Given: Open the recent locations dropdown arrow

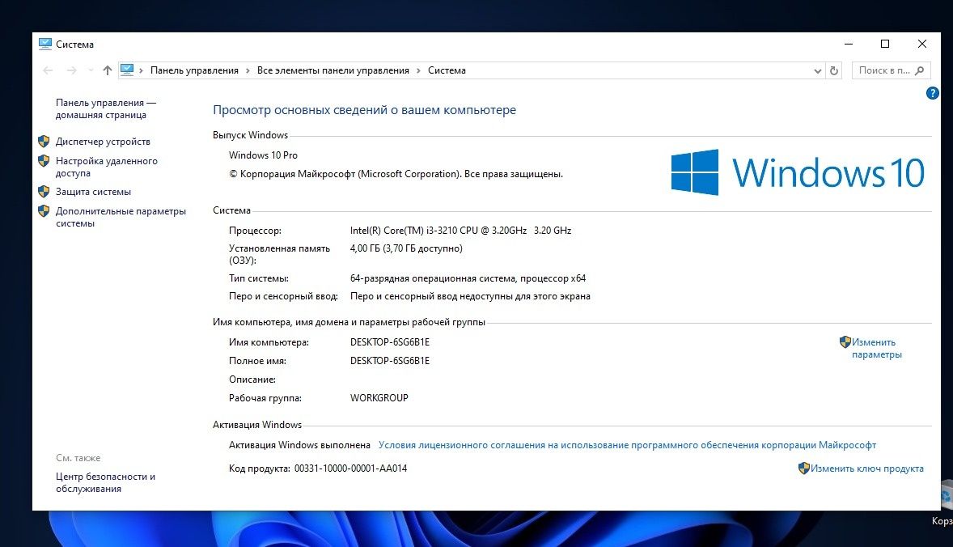Looking at the screenshot, I should pyautogui.click(x=91, y=70).
